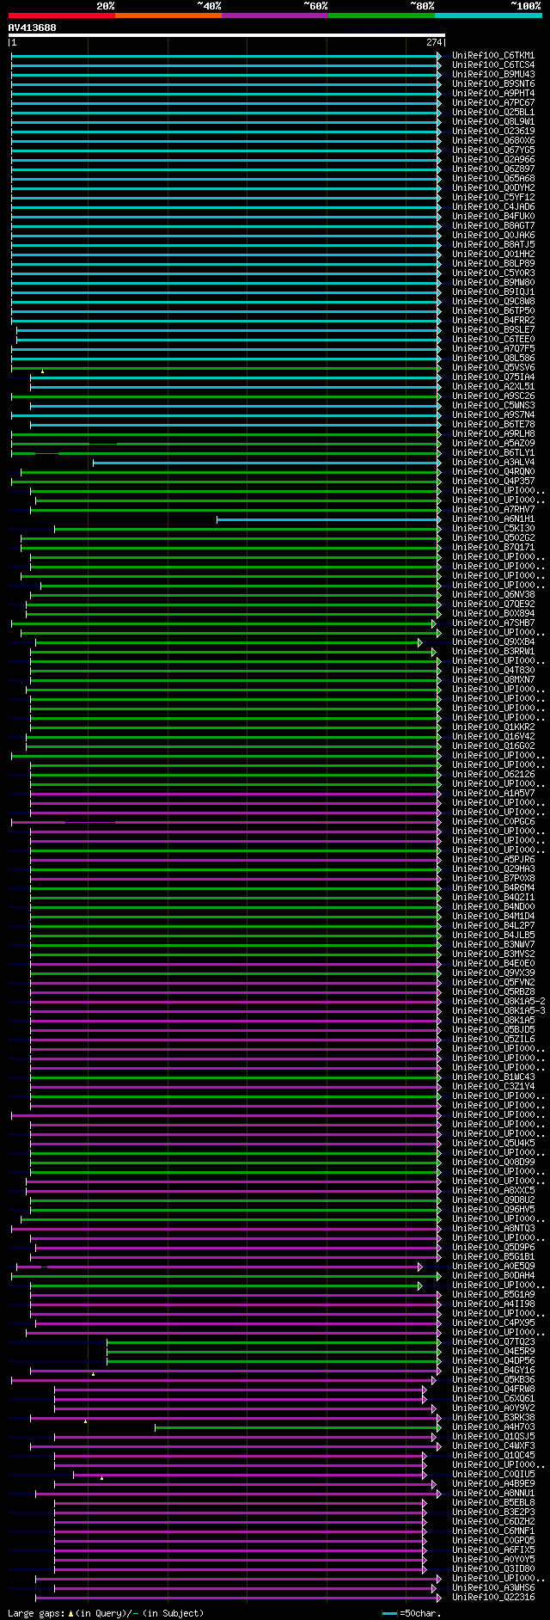Click label UniRef100_B3MVS2

tap(493, 954)
